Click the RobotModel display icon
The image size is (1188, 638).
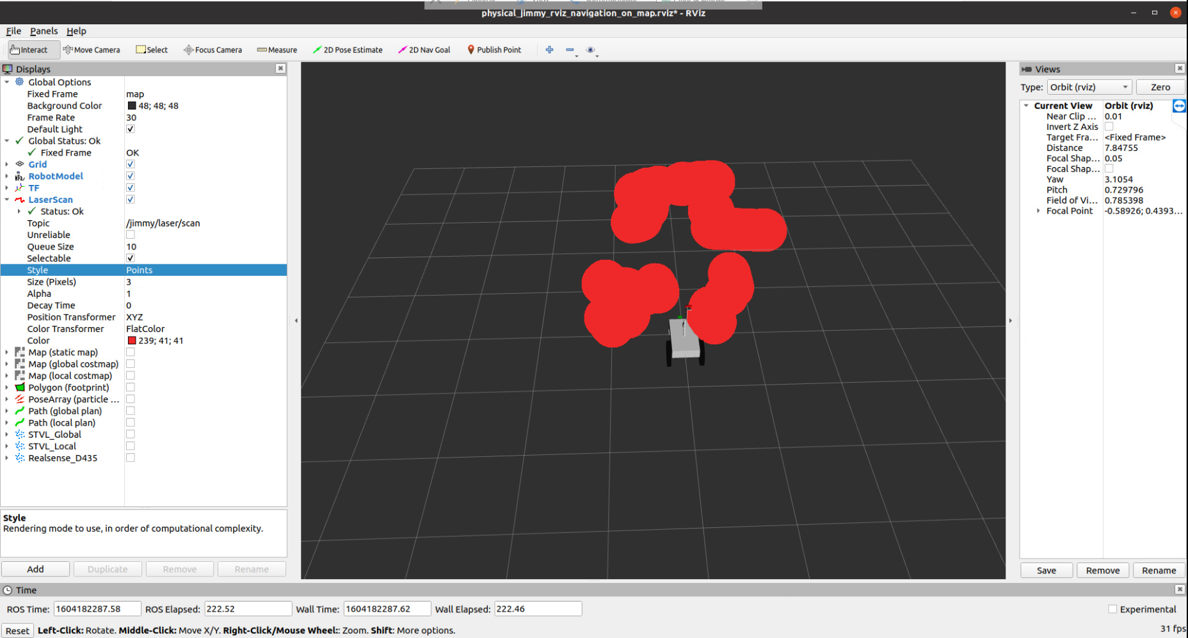[20, 176]
